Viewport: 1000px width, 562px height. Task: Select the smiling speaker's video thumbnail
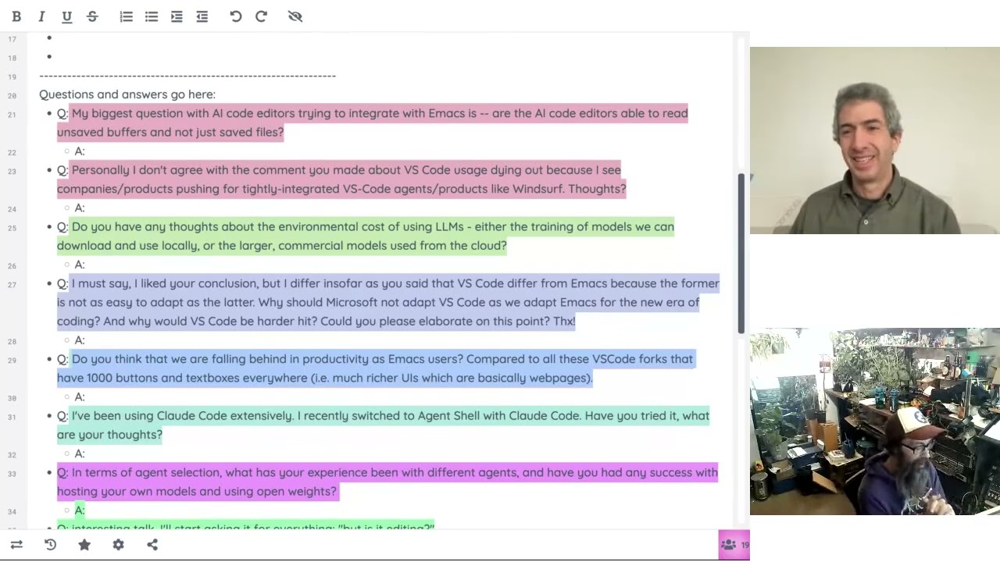pos(875,140)
